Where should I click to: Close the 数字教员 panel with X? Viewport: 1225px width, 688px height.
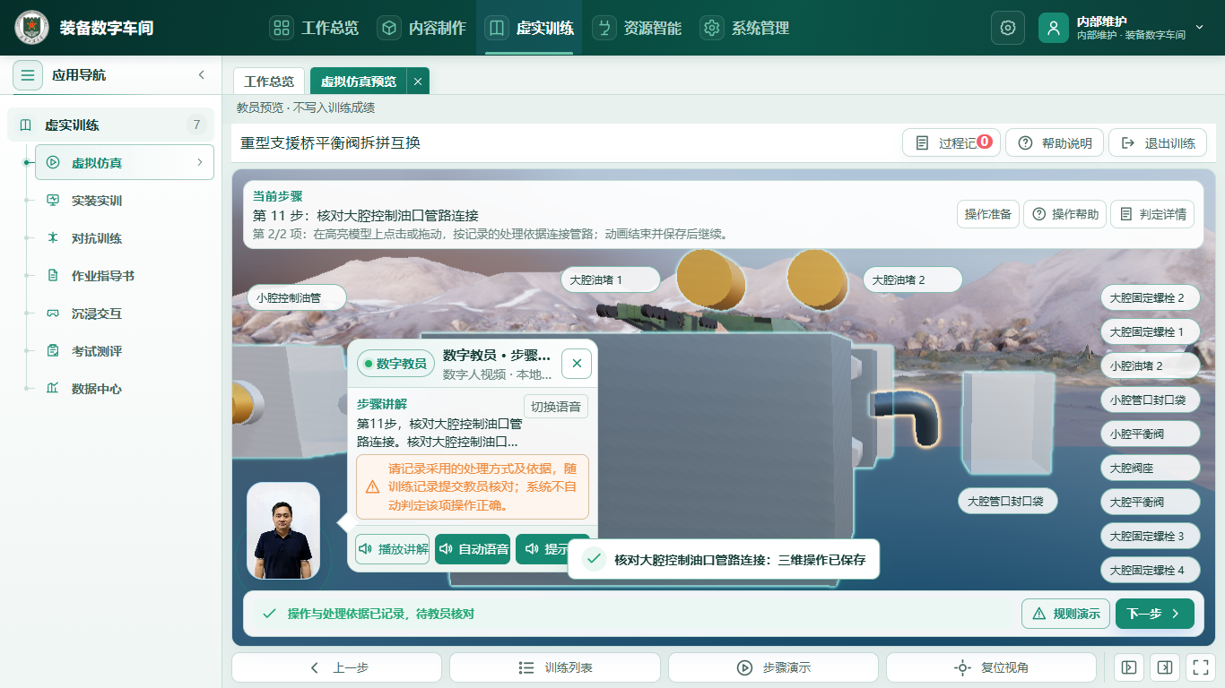click(577, 364)
